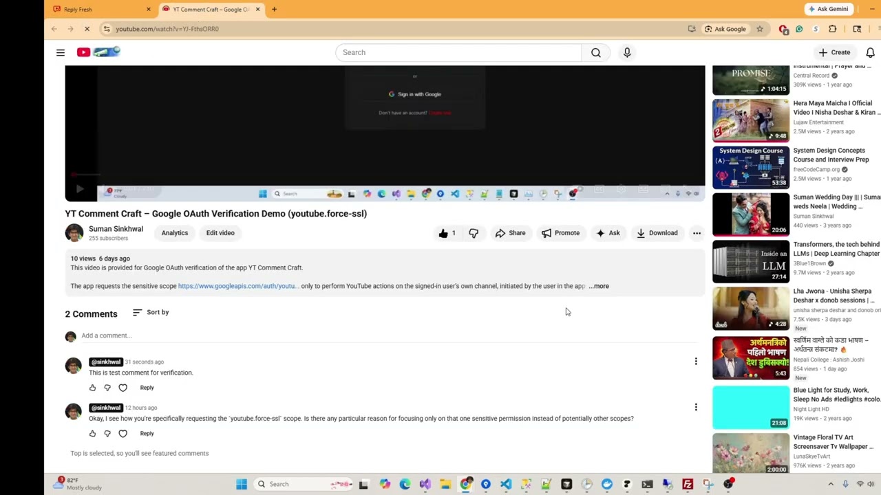The width and height of the screenshot is (881, 495).
Task: Close the 'Reply Fresh' tab
Action: (x=148, y=10)
